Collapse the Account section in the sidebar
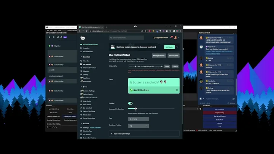Viewport: 274px width, 154px height. [81, 124]
